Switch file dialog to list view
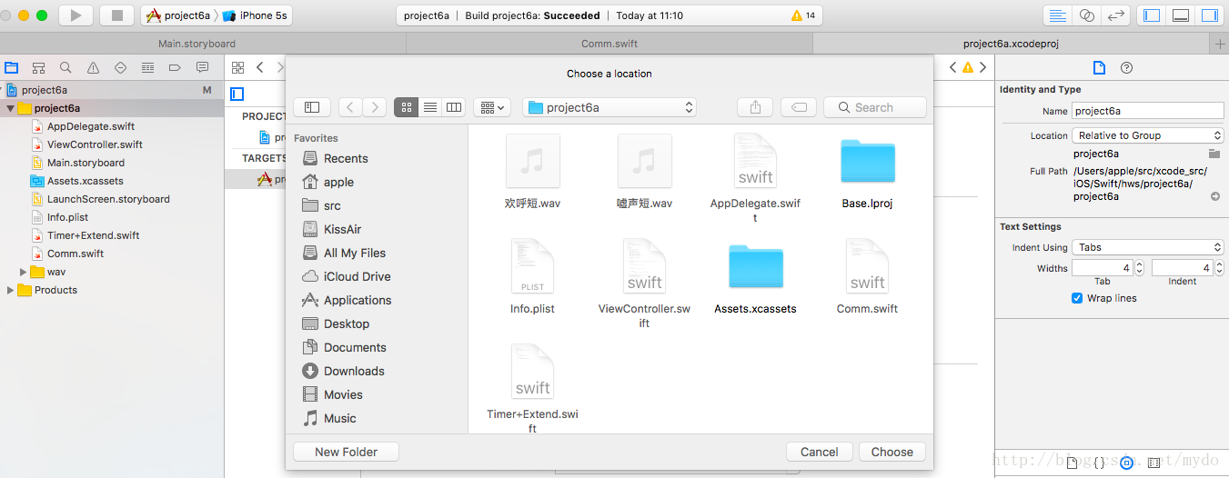Screen dimensions: 1229x478 430,107
